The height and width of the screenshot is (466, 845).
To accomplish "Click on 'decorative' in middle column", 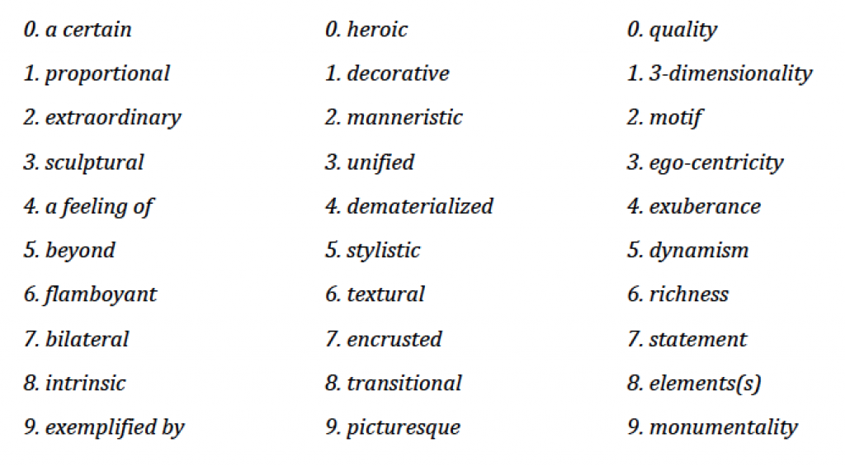I will (398, 73).
